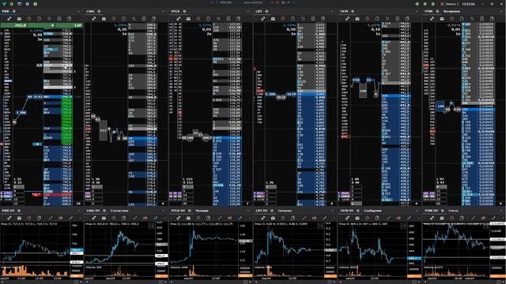Toggle the red clock icon in PIKK order book toolbar
506x284 pixels.
click(29, 19)
